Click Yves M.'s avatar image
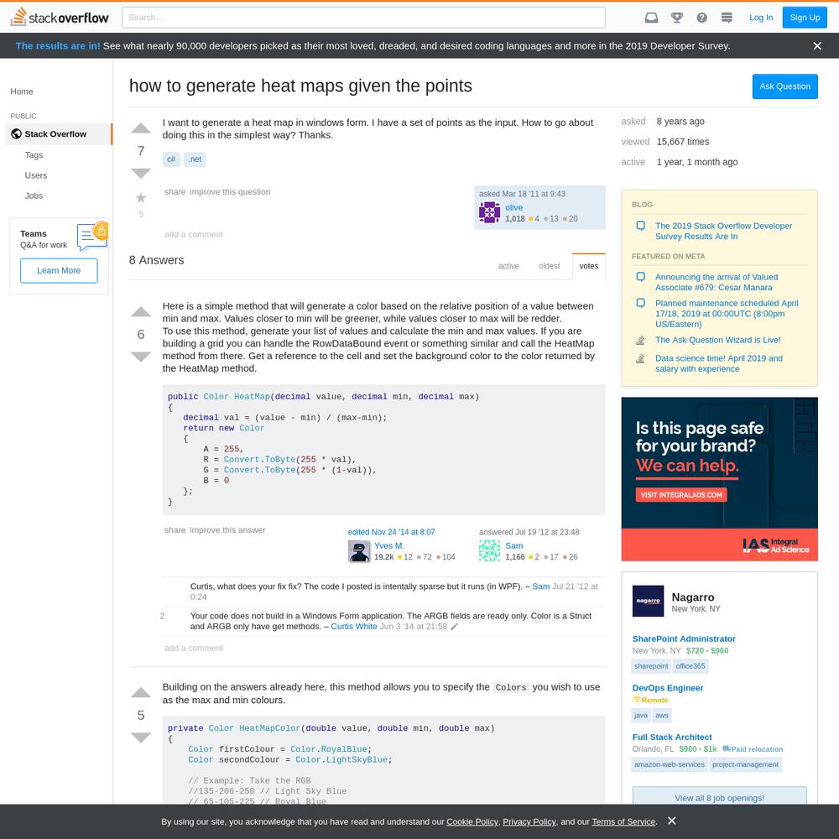Image resolution: width=839 pixels, height=839 pixels. click(359, 551)
